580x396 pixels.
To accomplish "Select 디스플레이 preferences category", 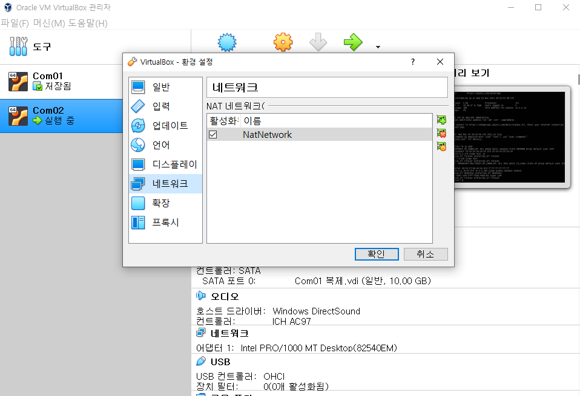I will point(165,164).
